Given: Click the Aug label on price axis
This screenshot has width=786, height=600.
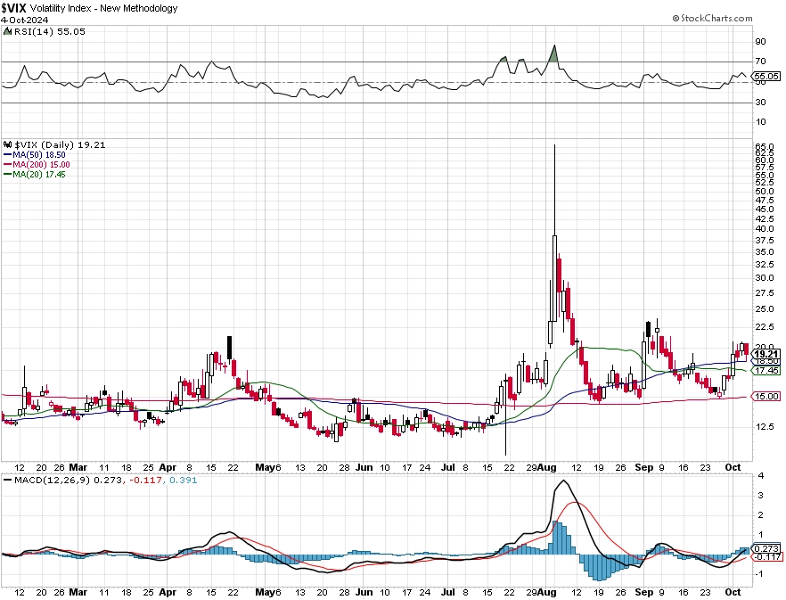Looking at the screenshot, I should 547,467.
